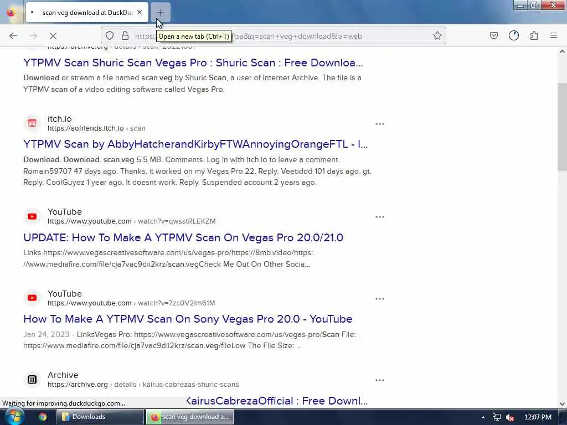Open YTPMV Scan Shuric Scan Vegas Pro link

point(193,63)
